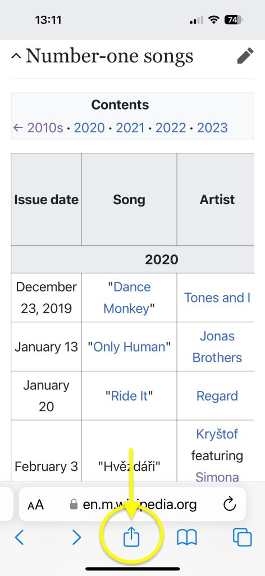Jump to 2020 in Contents
The width and height of the screenshot is (265, 576).
[89, 128]
